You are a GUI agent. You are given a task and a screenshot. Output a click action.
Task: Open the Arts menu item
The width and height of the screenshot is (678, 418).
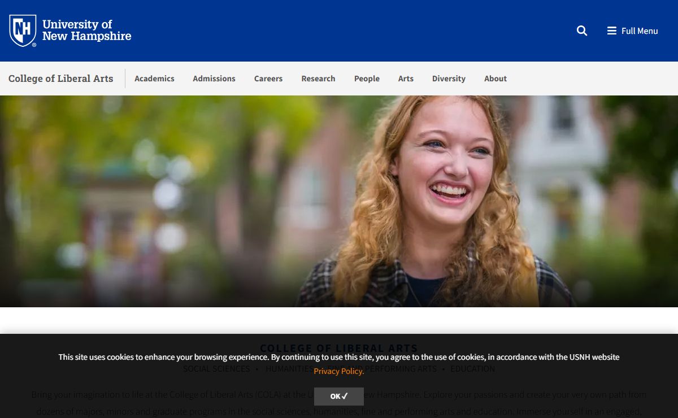[406, 79]
